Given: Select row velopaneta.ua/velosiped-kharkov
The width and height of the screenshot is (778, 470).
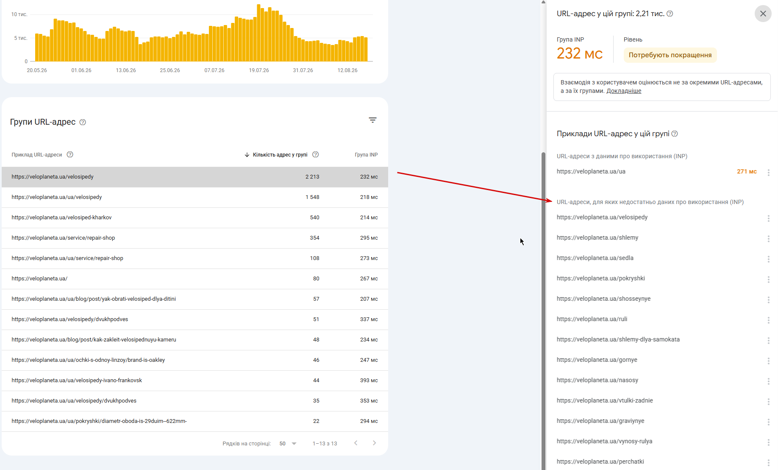Looking at the screenshot, I should pyautogui.click(x=195, y=218).
